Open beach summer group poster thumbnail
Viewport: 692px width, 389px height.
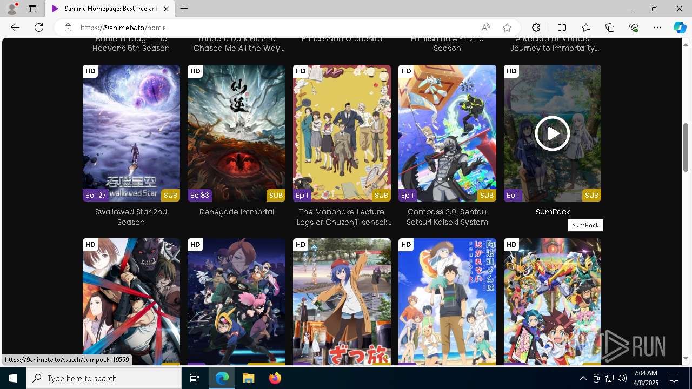coord(447,301)
